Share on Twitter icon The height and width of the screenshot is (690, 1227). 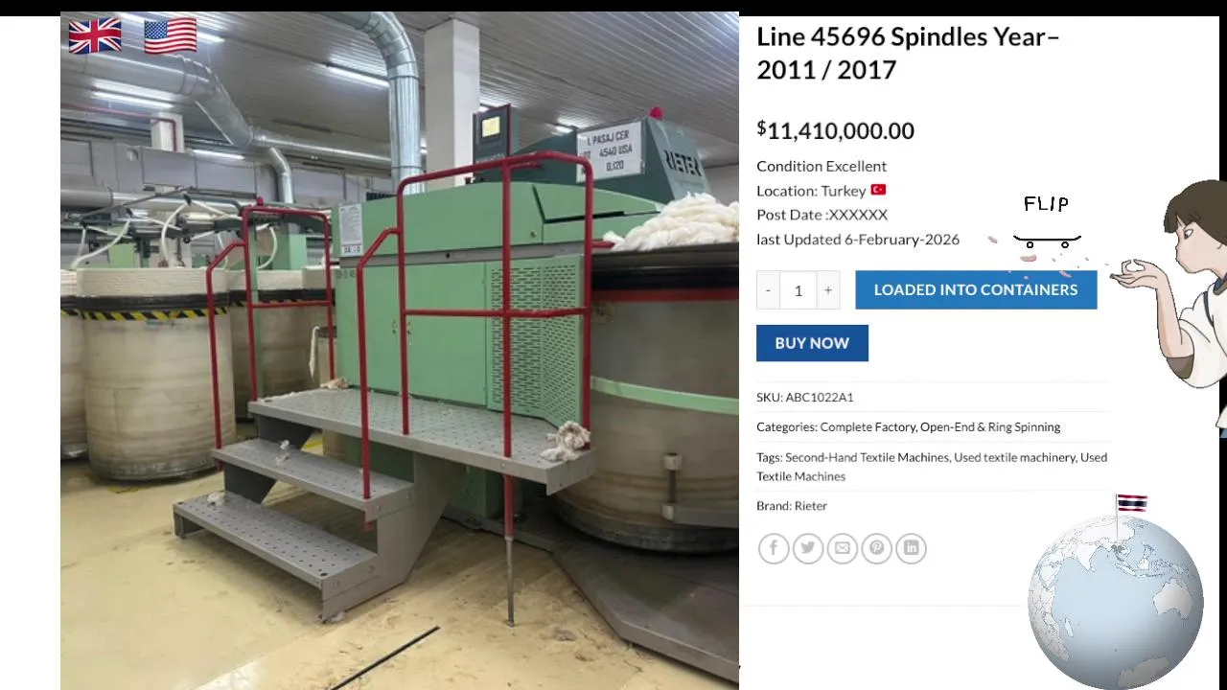808,548
